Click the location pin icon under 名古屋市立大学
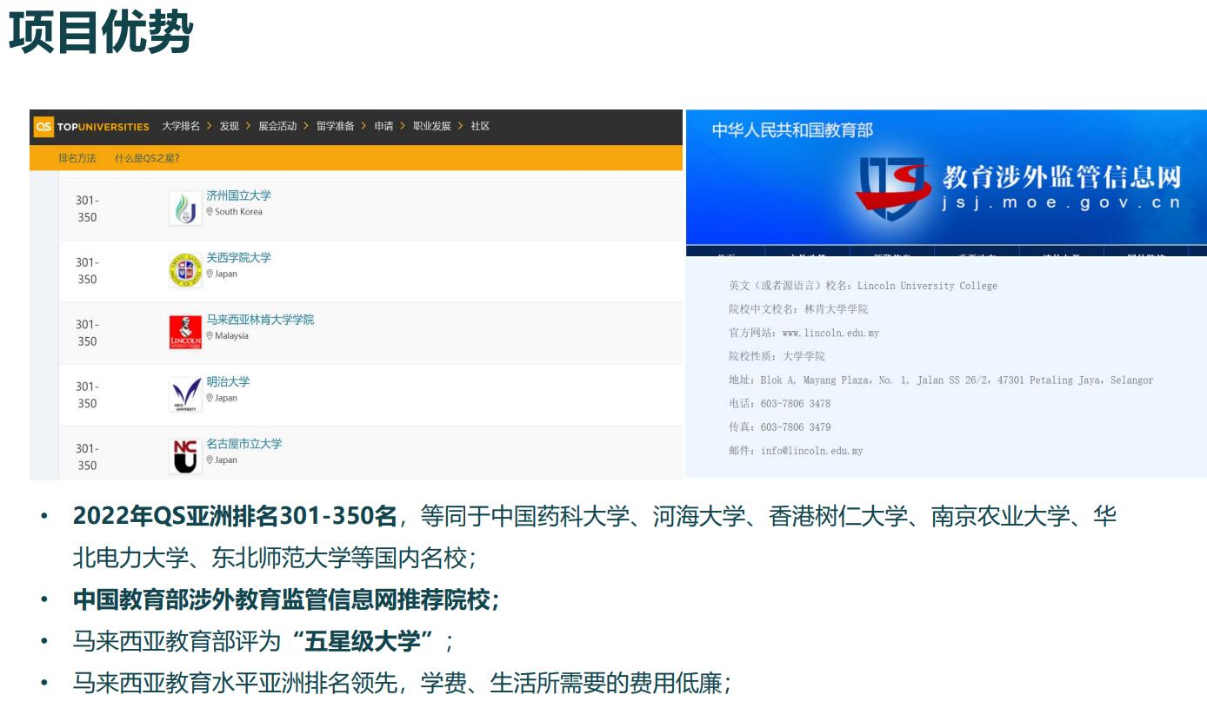 tap(210, 460)
